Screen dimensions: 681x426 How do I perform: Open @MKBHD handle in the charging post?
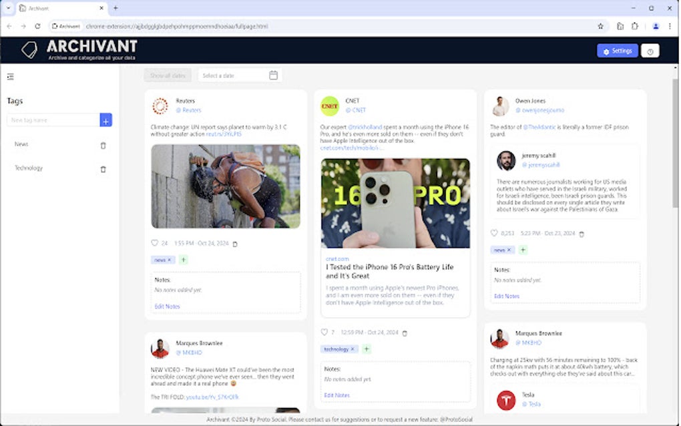pyautogui.click(x=529, y=343)
